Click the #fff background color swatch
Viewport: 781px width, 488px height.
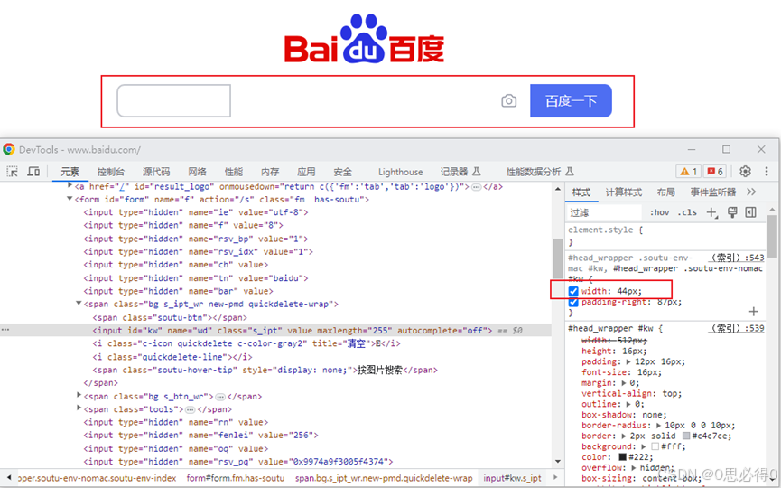tap(655, 446)
